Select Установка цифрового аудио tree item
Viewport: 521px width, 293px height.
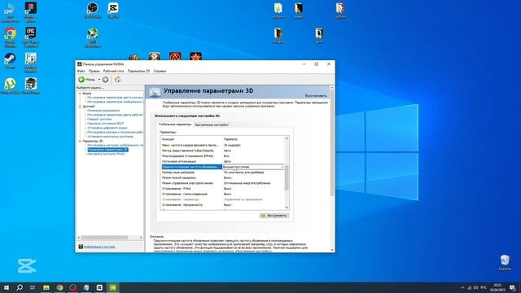point(107,128)
